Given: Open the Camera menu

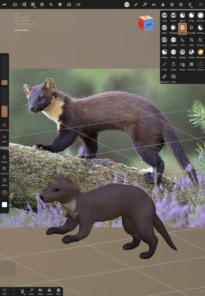Looking at the screenshot, I should tap(78, 4).
